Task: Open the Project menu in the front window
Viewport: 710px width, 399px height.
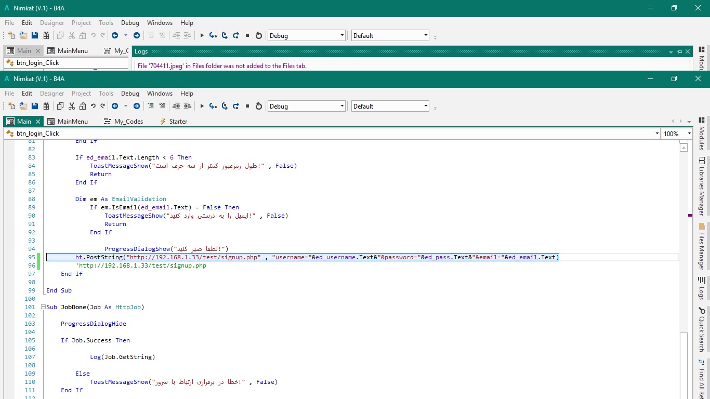Action: point(81,94)
